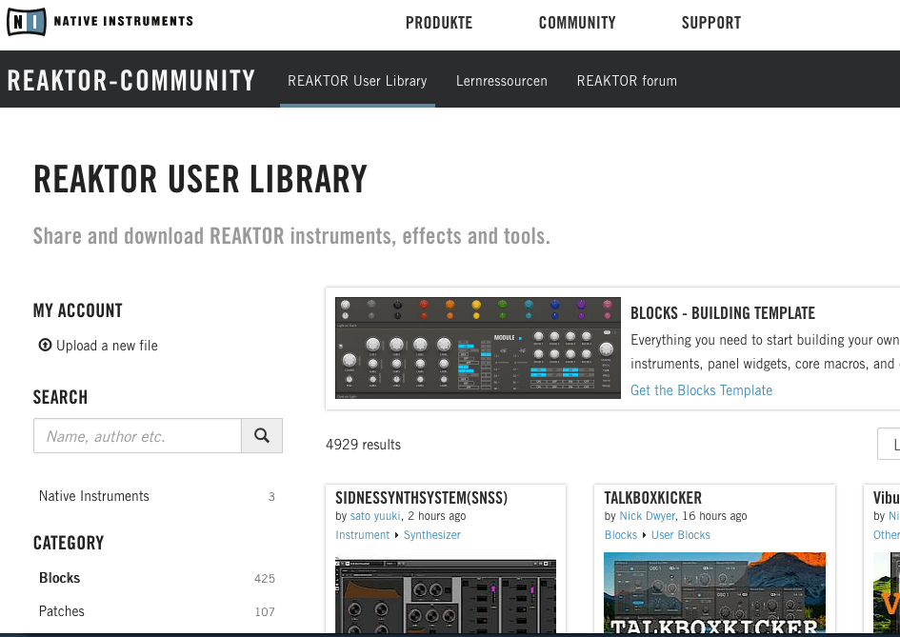The width and height of the screenshot is (900, 637).
Task: Open the TALKBOXKICKER preview thumbnail
Action: click(714, 594)
